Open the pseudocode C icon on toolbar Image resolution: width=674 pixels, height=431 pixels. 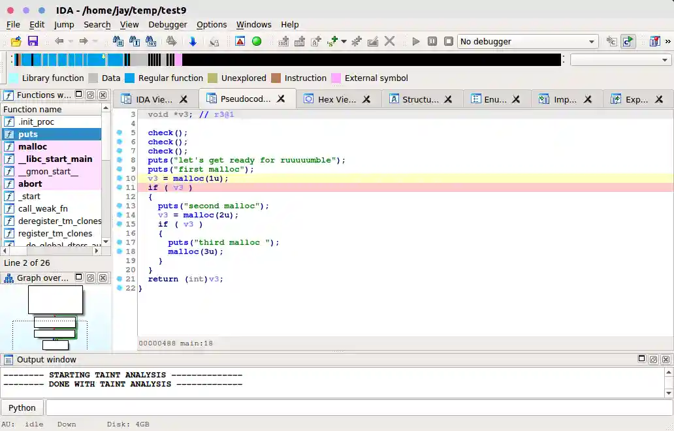[611, 41]
